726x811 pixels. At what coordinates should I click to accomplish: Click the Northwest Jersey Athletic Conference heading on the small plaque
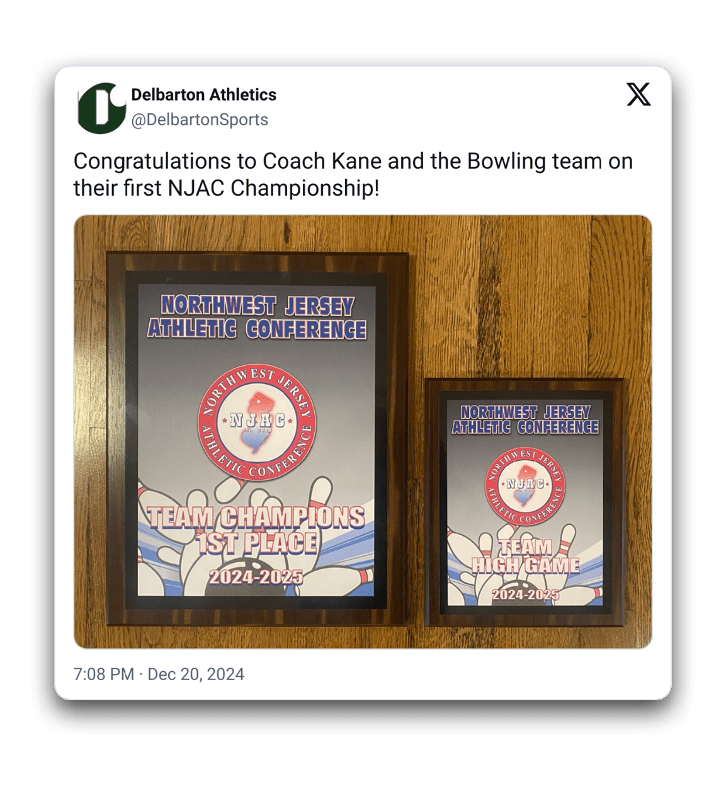525,420
